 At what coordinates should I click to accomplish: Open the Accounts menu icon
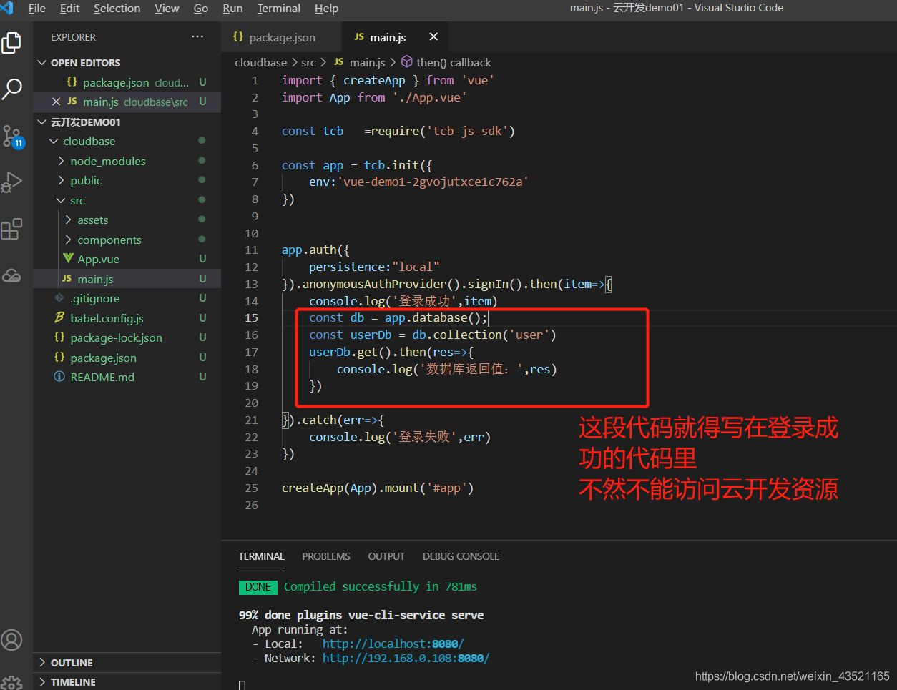click(11, 639)
